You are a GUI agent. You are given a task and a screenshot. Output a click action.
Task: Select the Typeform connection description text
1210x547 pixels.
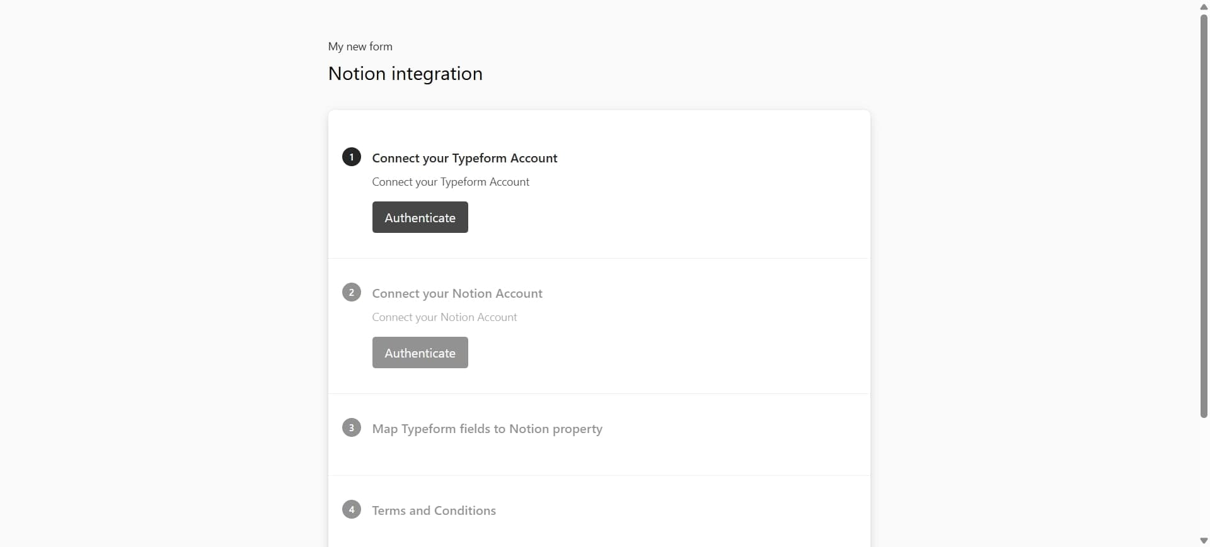click(x=451, y=182)
